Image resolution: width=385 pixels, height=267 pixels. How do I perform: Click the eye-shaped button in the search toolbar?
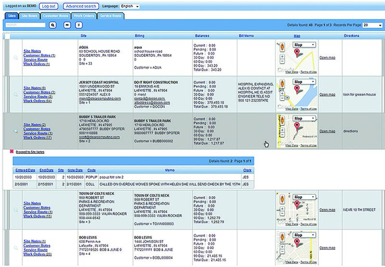coord(67,25)
